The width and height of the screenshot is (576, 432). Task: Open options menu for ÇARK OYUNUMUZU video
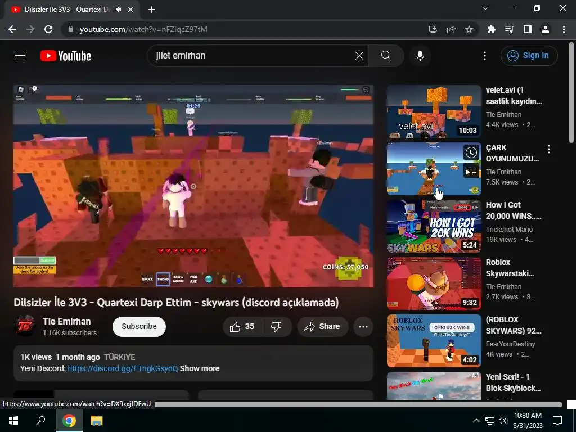tap(549, 149)
